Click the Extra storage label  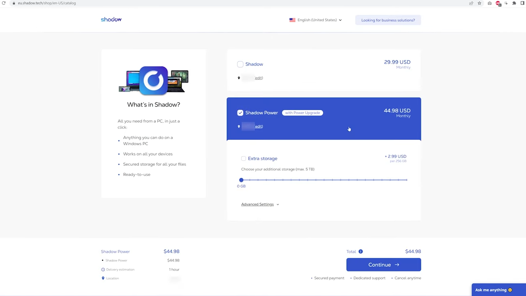click(x=263, y=158)
